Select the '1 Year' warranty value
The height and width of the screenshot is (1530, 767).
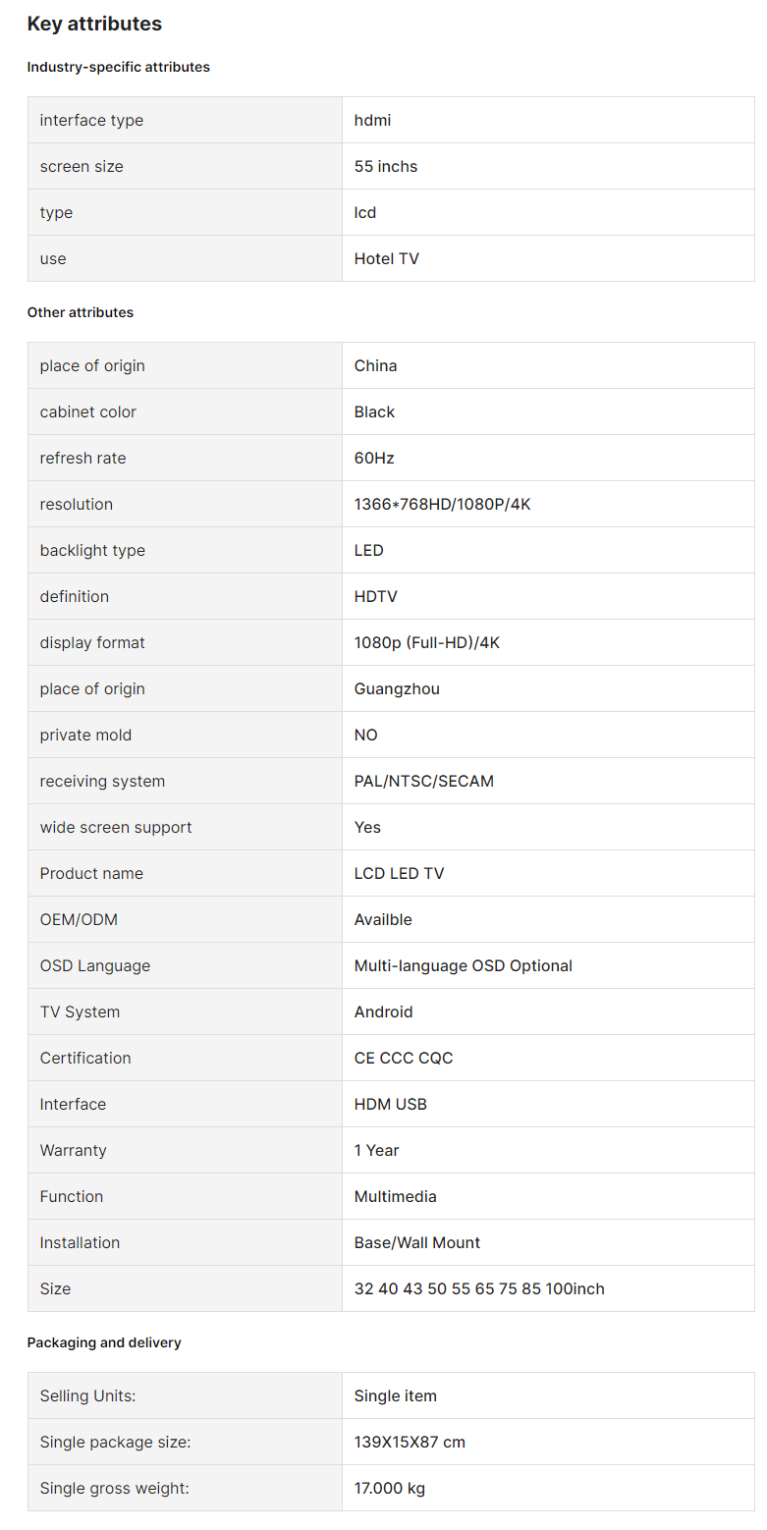point(377,1150)
